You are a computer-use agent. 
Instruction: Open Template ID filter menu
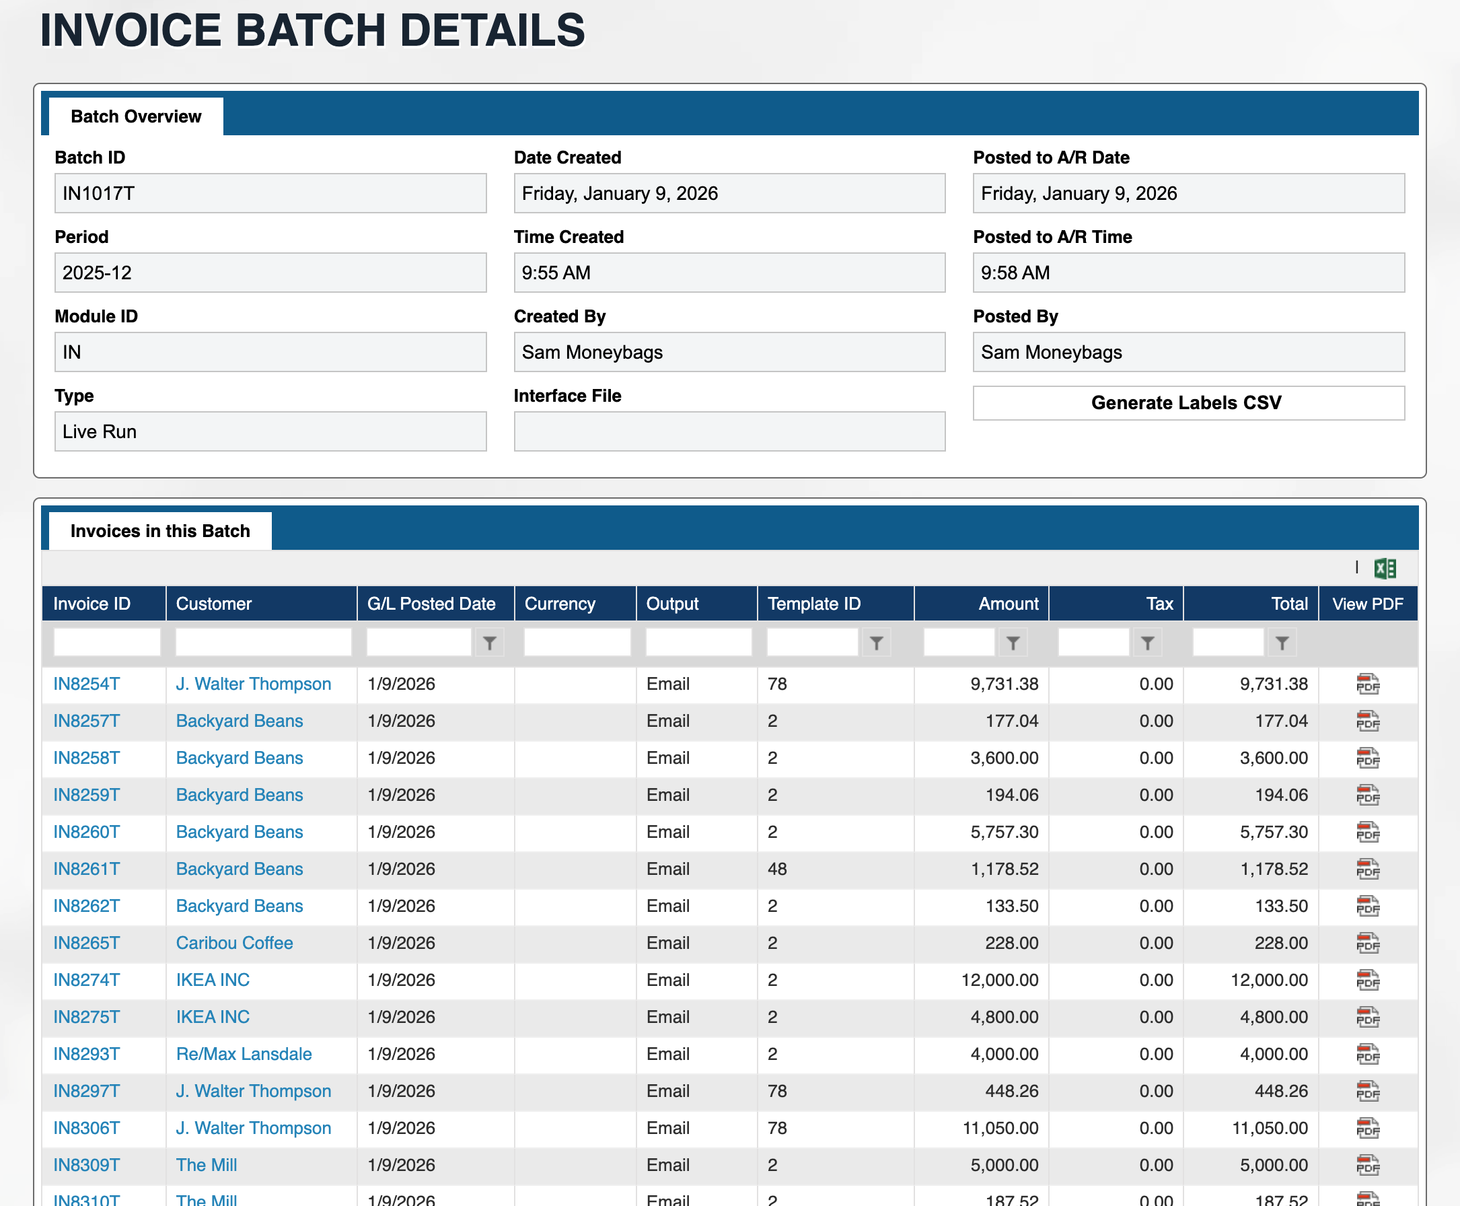877,643
